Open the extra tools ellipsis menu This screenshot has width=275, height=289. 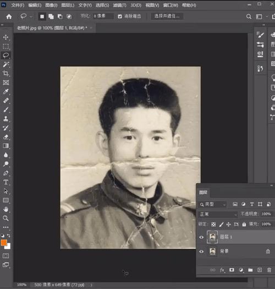click(5, 227)
